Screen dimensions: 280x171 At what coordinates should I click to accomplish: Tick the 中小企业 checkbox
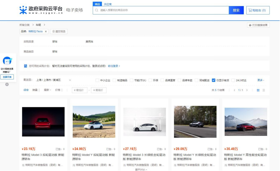click(97, 80)
